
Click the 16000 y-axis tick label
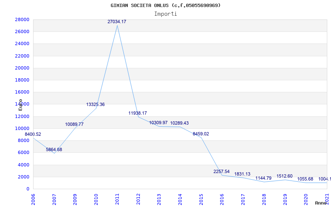point(22,92)
